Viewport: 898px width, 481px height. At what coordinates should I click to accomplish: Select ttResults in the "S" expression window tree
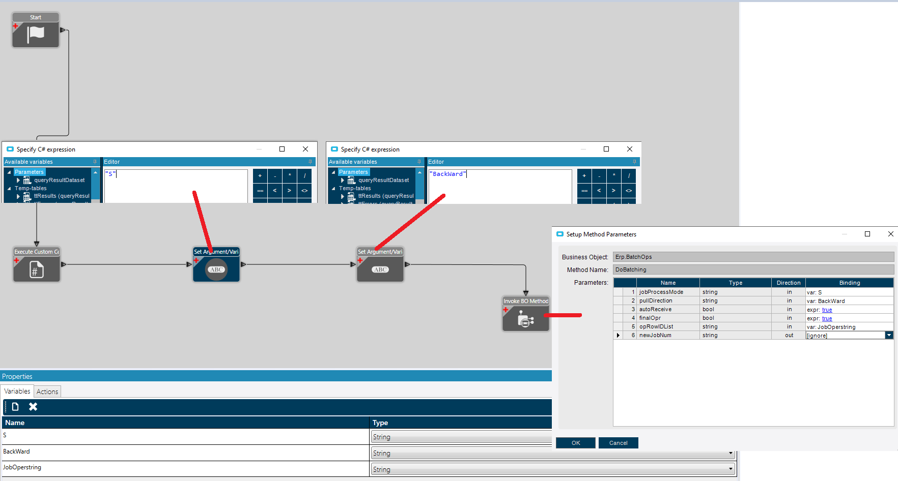pyautogui.click(x=62, y=196)
